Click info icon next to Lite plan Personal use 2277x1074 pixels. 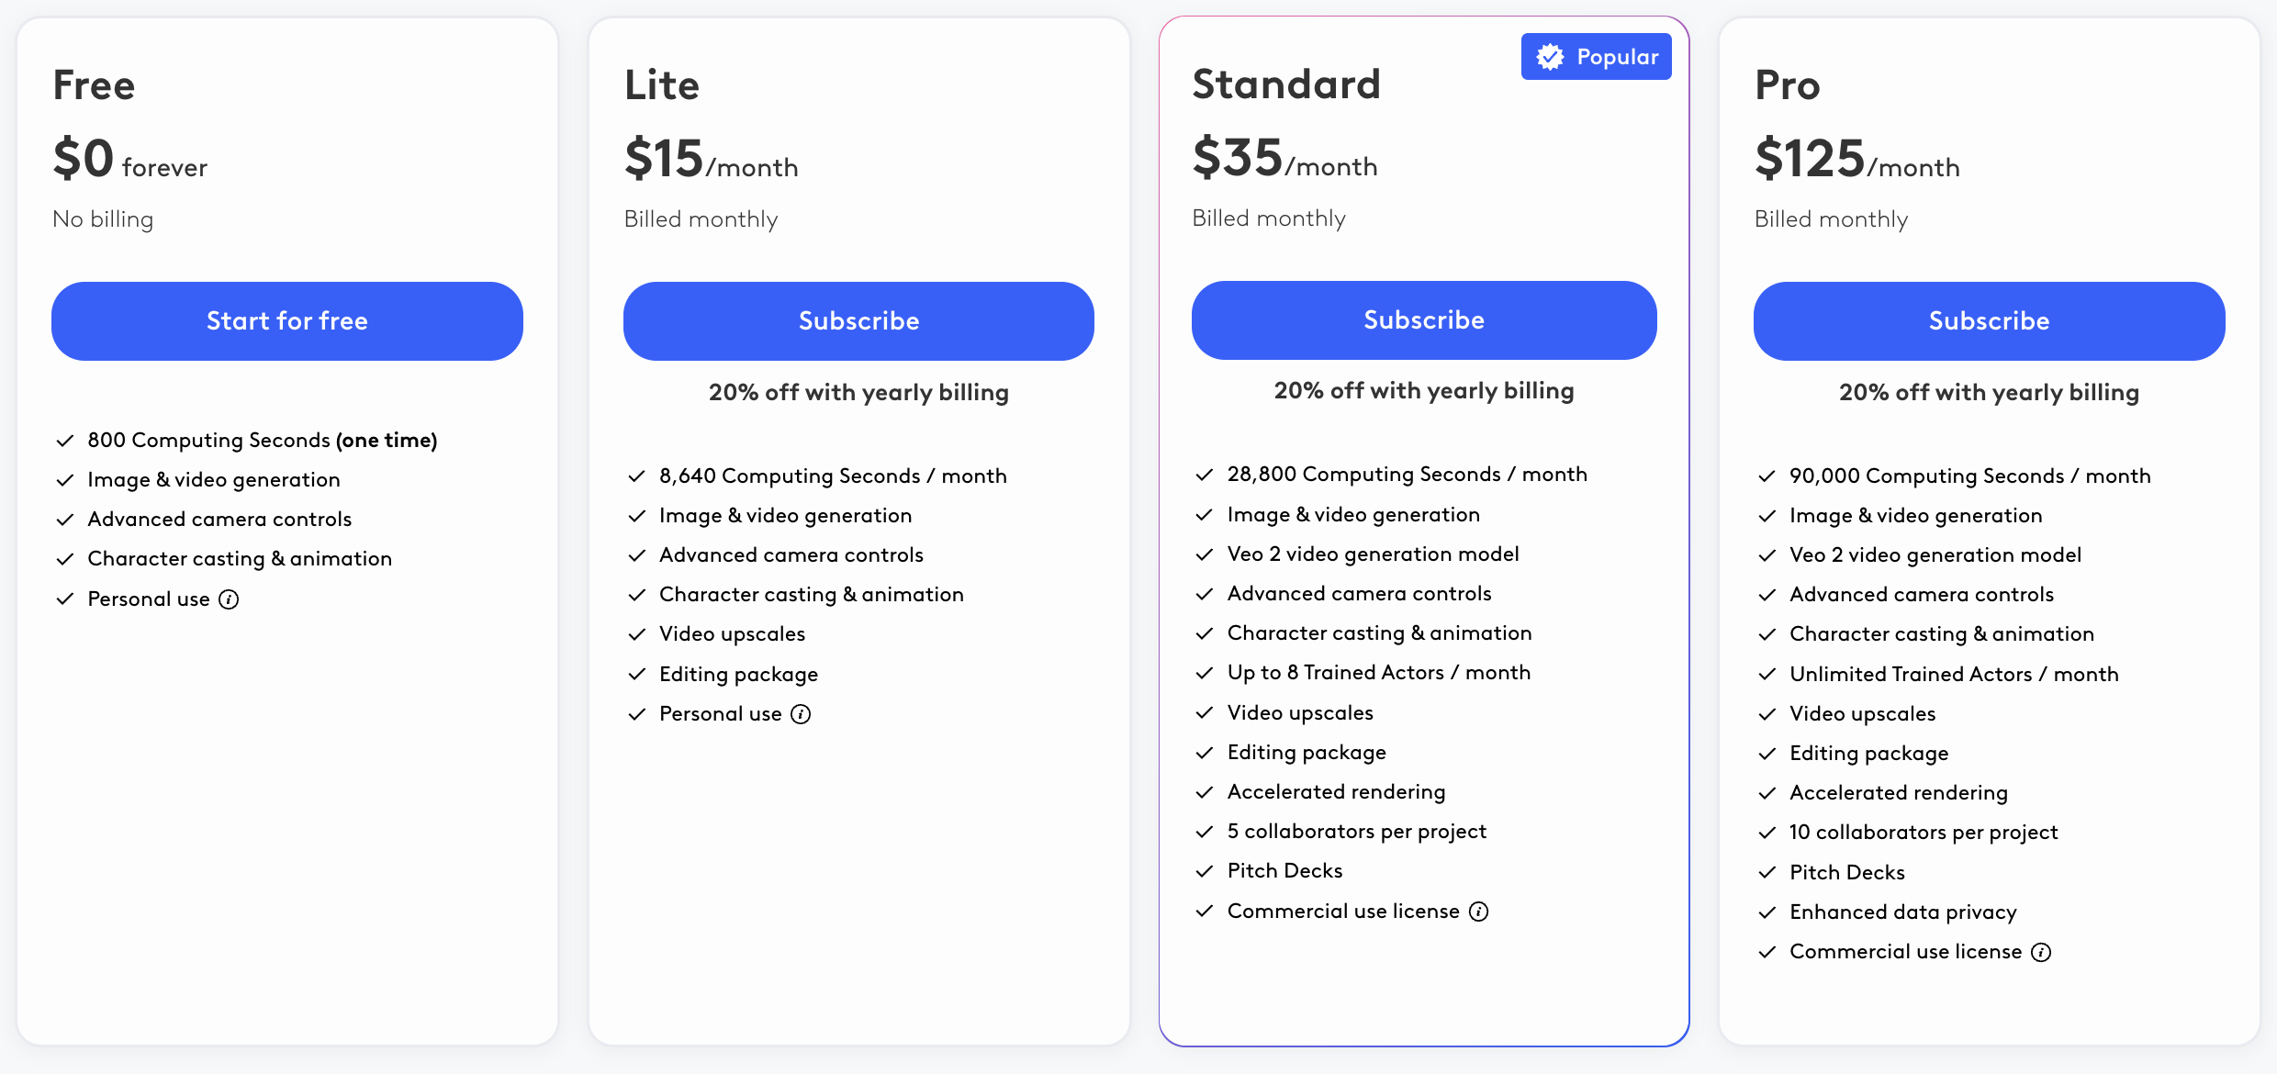pos(801,714)
